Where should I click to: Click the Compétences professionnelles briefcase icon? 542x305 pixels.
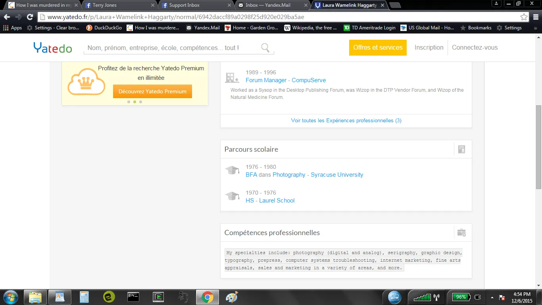coord(461,233)
